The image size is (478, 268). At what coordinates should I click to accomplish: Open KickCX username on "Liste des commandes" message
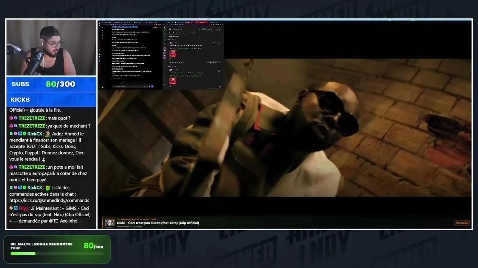tap(35, 188)
